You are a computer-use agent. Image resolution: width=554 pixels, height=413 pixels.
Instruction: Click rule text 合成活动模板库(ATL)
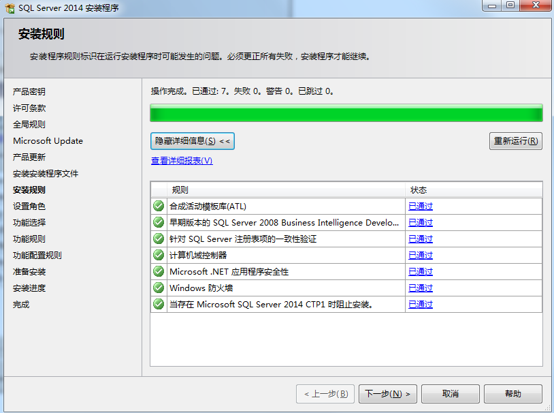208,206
